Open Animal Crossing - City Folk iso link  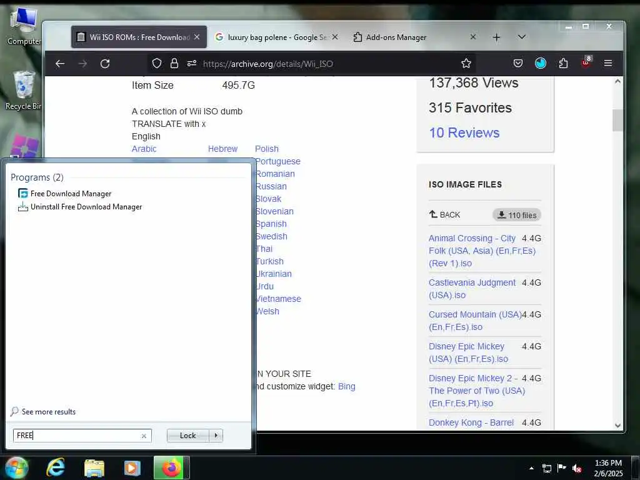point(482,251)
